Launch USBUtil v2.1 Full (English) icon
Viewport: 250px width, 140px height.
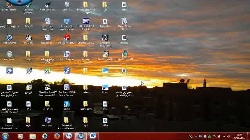pyautogui.click(x=86, y=24)
